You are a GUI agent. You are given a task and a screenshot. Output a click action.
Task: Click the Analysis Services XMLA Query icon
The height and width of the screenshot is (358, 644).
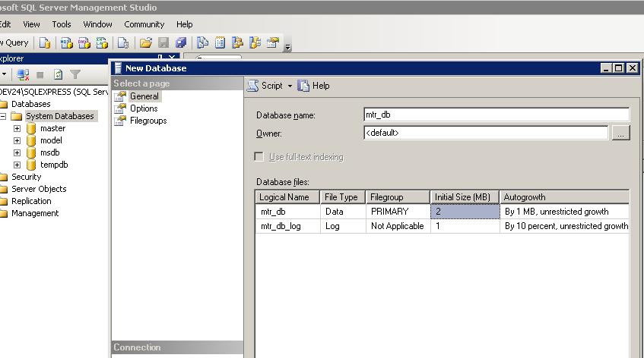(102, 42)
